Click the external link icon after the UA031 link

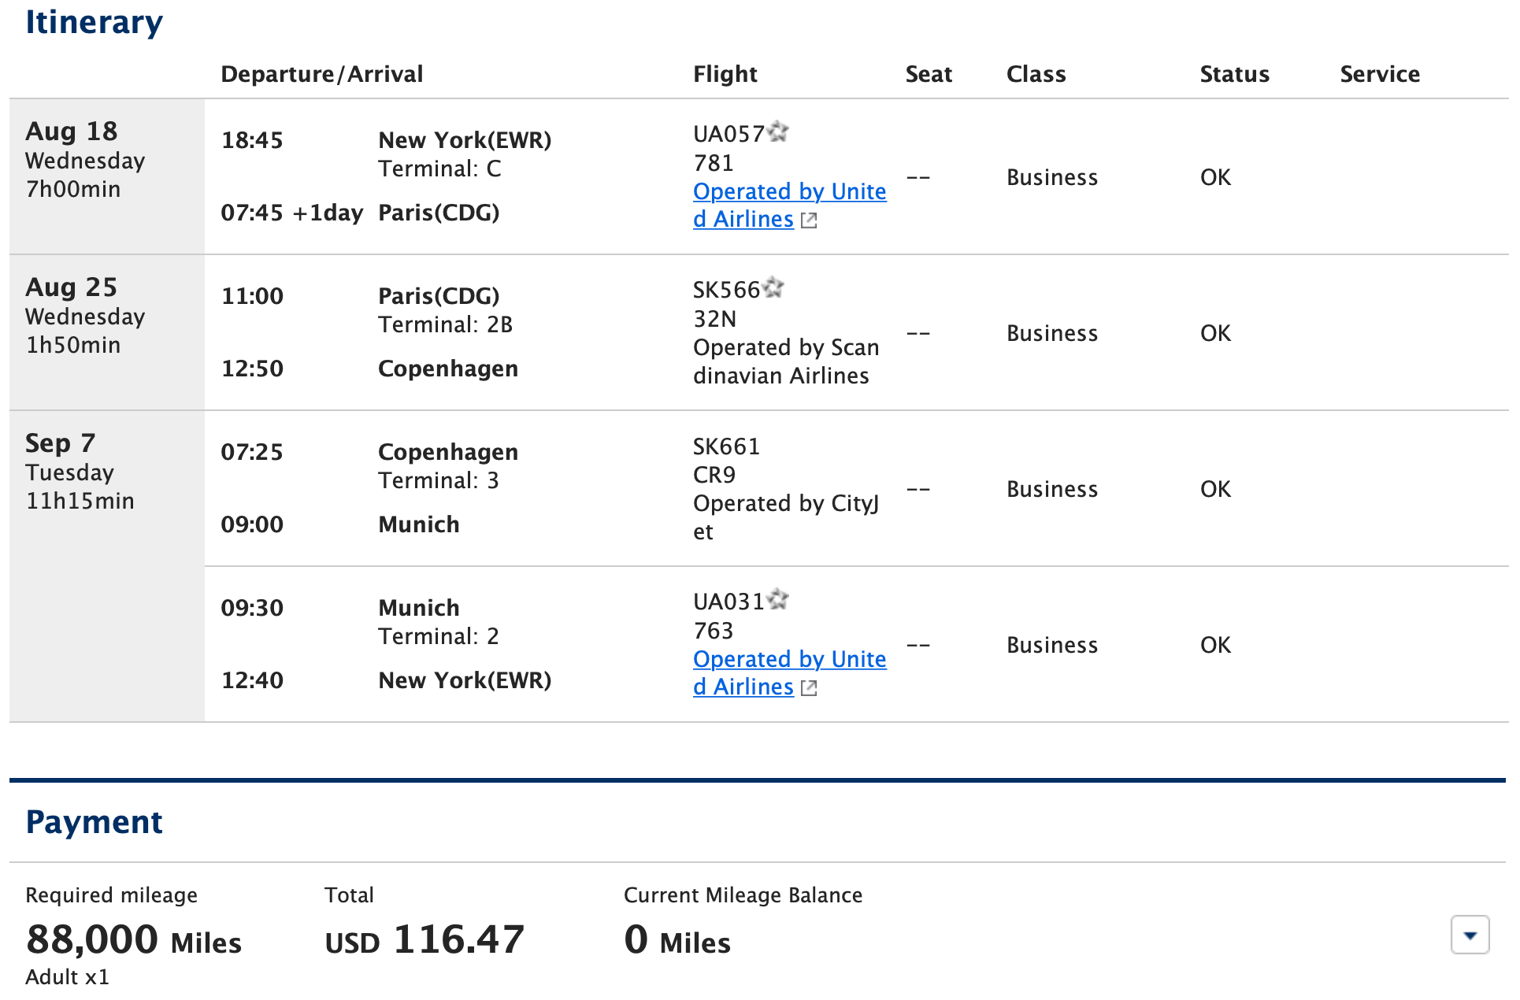tap(809, 688)
